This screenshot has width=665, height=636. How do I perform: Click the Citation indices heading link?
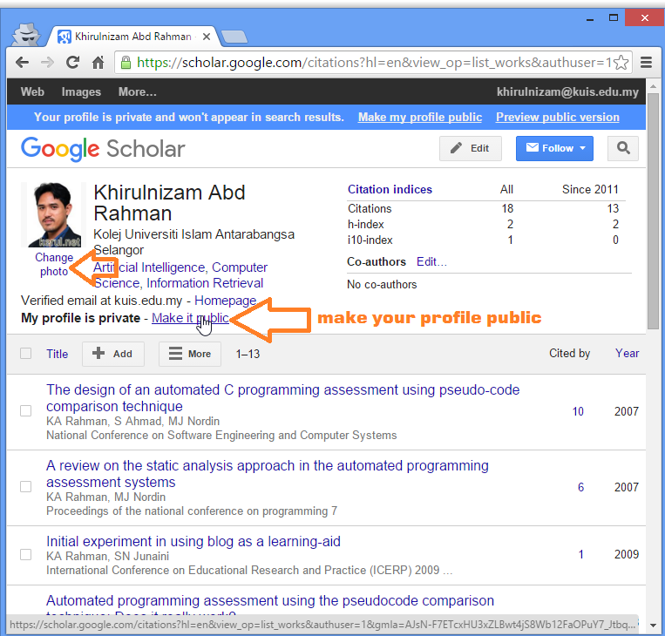[x=390, y=190]
